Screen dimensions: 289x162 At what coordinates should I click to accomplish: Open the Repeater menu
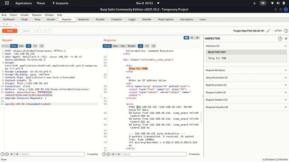[x=37, y=15]
